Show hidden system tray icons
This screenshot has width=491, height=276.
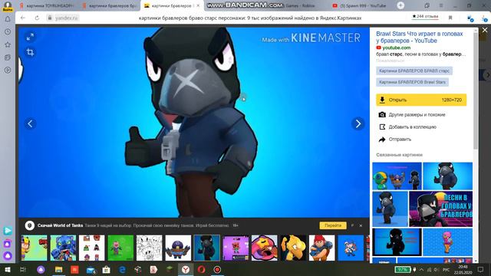[421, 269]
